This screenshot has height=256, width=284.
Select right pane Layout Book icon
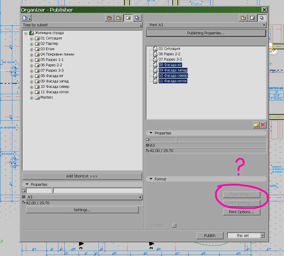click(x=253, y=18)
